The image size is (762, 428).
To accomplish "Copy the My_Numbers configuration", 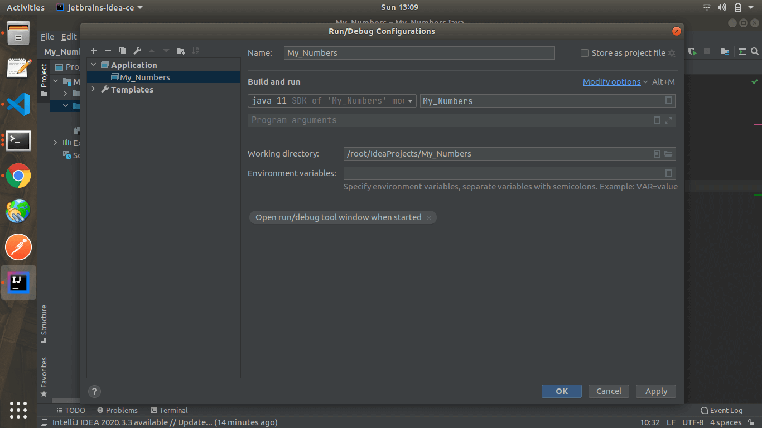I will [x=123, y=51].
